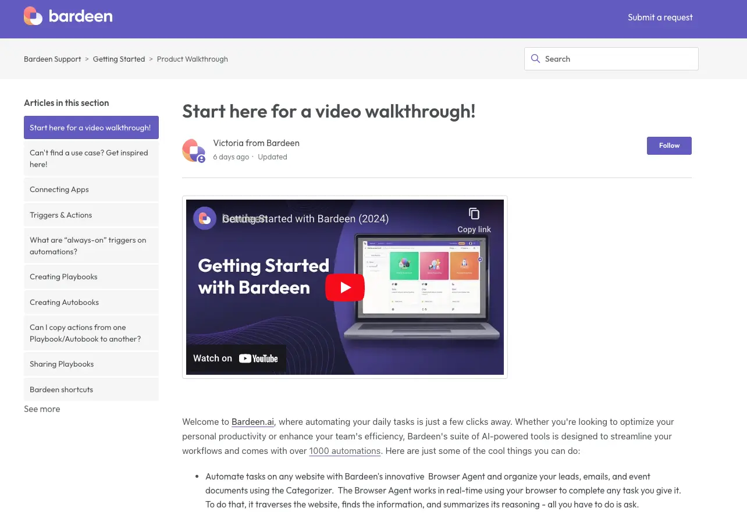Open Connecting Apps article
Viewport: 747px width, 522px height.
tap(91, 190)
